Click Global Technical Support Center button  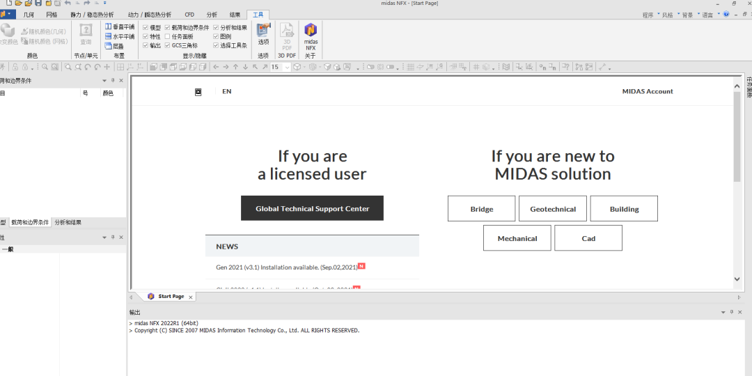(312, 208)
